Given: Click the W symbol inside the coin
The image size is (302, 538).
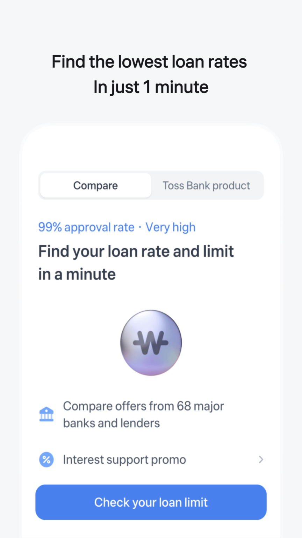Looking at the screenshot, I should (x=151, y=342).
